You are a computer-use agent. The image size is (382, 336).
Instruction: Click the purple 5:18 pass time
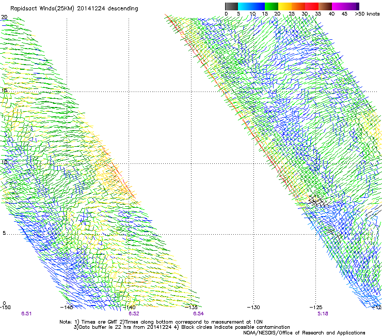[323, 314]
